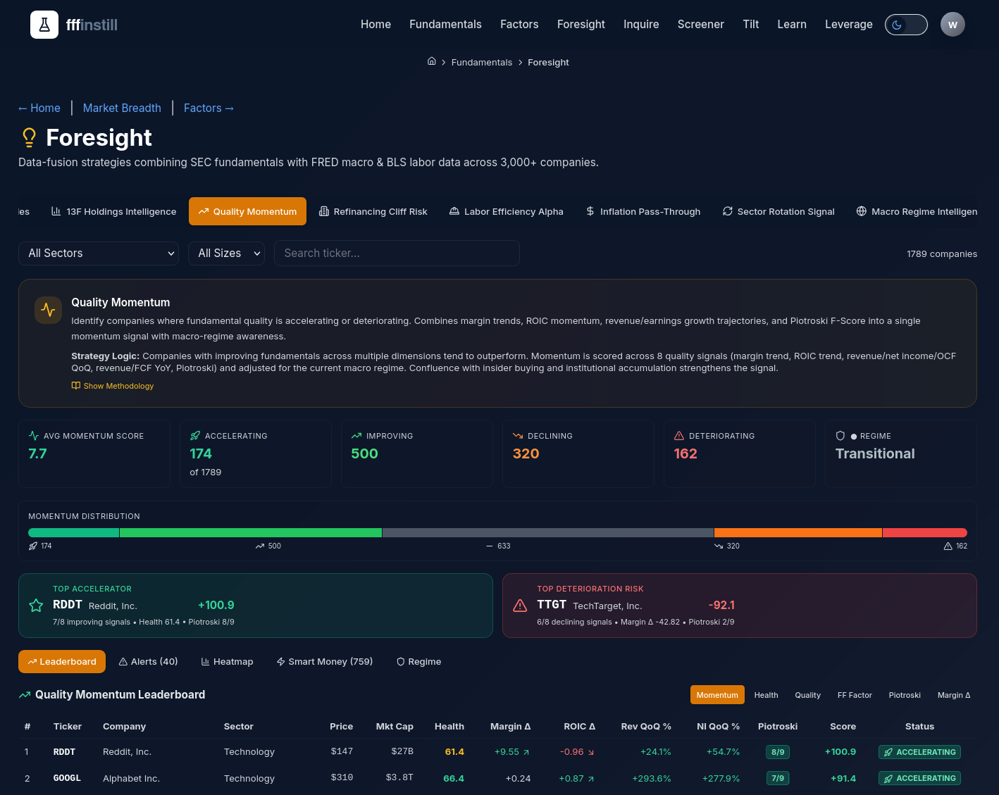Open the TTGT Top Deterioration Risk card
Screen dimensions: 999x795
click(740, 606)
